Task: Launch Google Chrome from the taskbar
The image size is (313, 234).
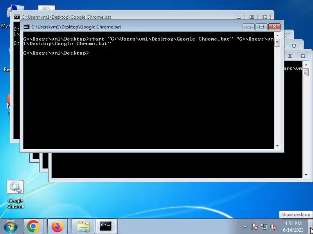Action: tap(33, 226)
